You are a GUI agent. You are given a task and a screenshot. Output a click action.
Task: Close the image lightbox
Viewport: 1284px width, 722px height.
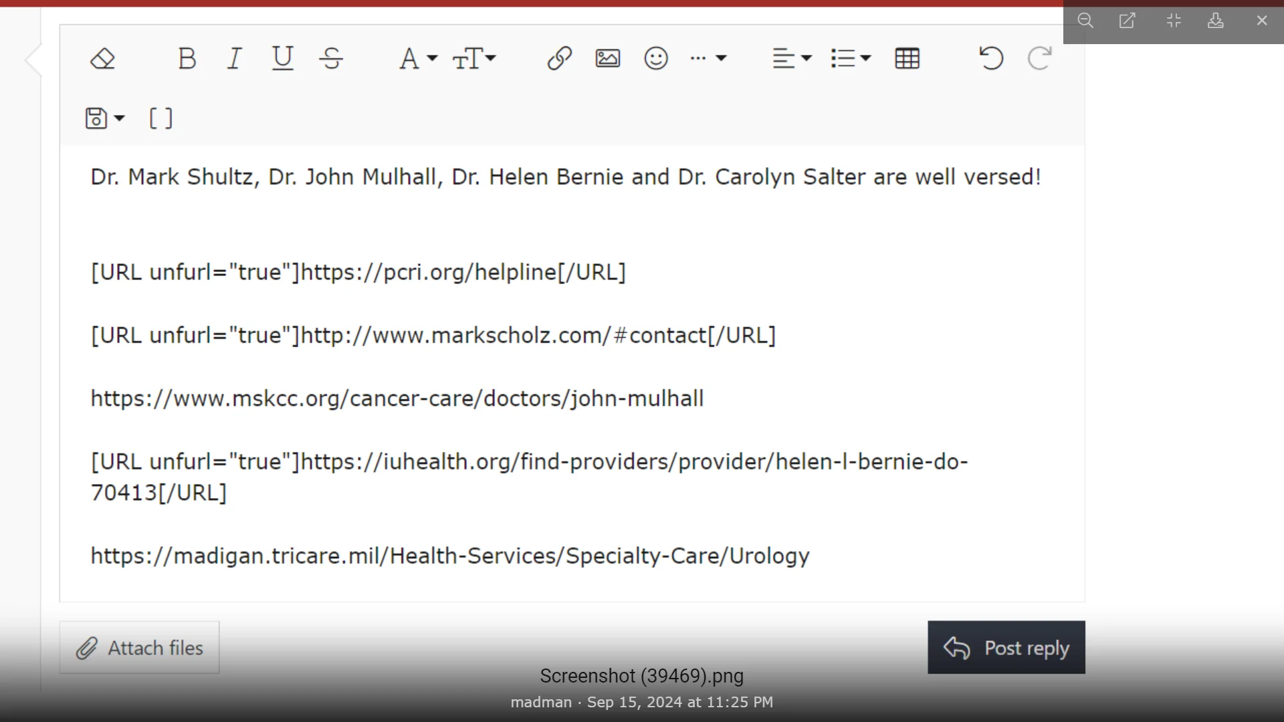pyautogui.click(x=1262, y=21)
